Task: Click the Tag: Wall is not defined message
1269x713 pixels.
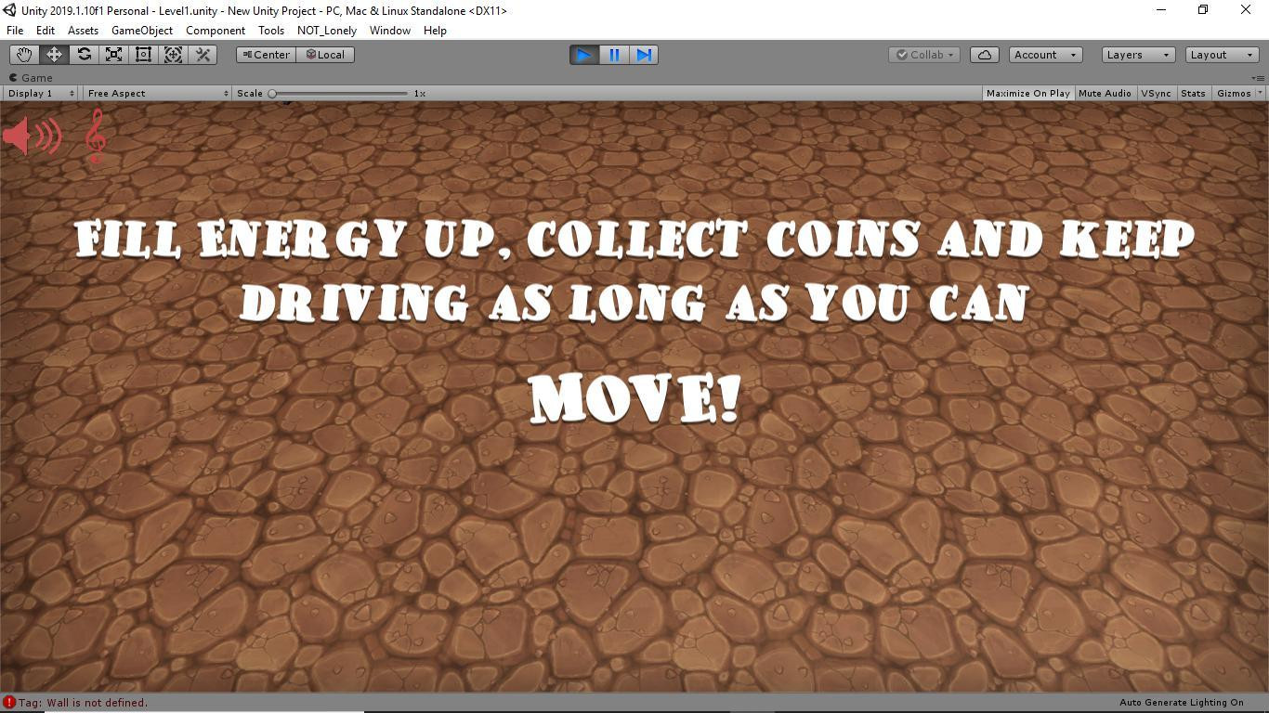Action: coord(83,703)
